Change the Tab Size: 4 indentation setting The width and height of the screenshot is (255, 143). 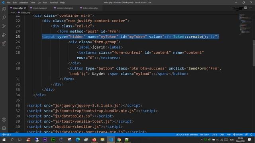coord(204,135)
